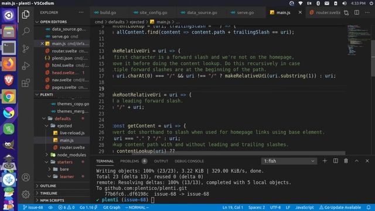
Task: Open the Terminal app from the dock
Action: (x=9, y=47)
